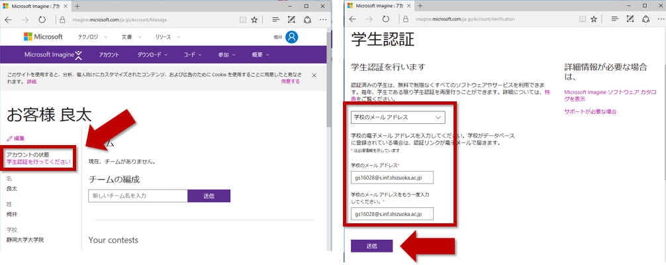The height and width of the screenshot is (265, 666).
Task: Select Microsoft Imagine tab in right window
Action: point(379,6)
